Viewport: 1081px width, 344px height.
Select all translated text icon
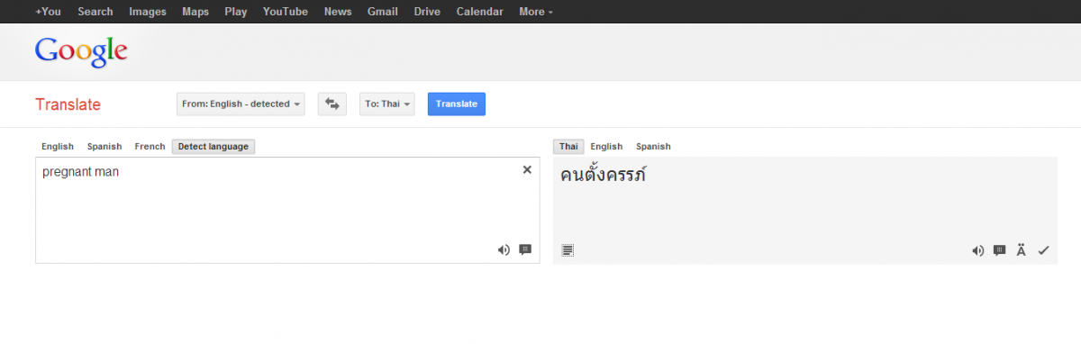pos(568,250)
